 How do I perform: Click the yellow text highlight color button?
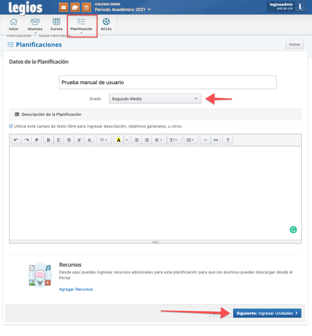point(118,140)
